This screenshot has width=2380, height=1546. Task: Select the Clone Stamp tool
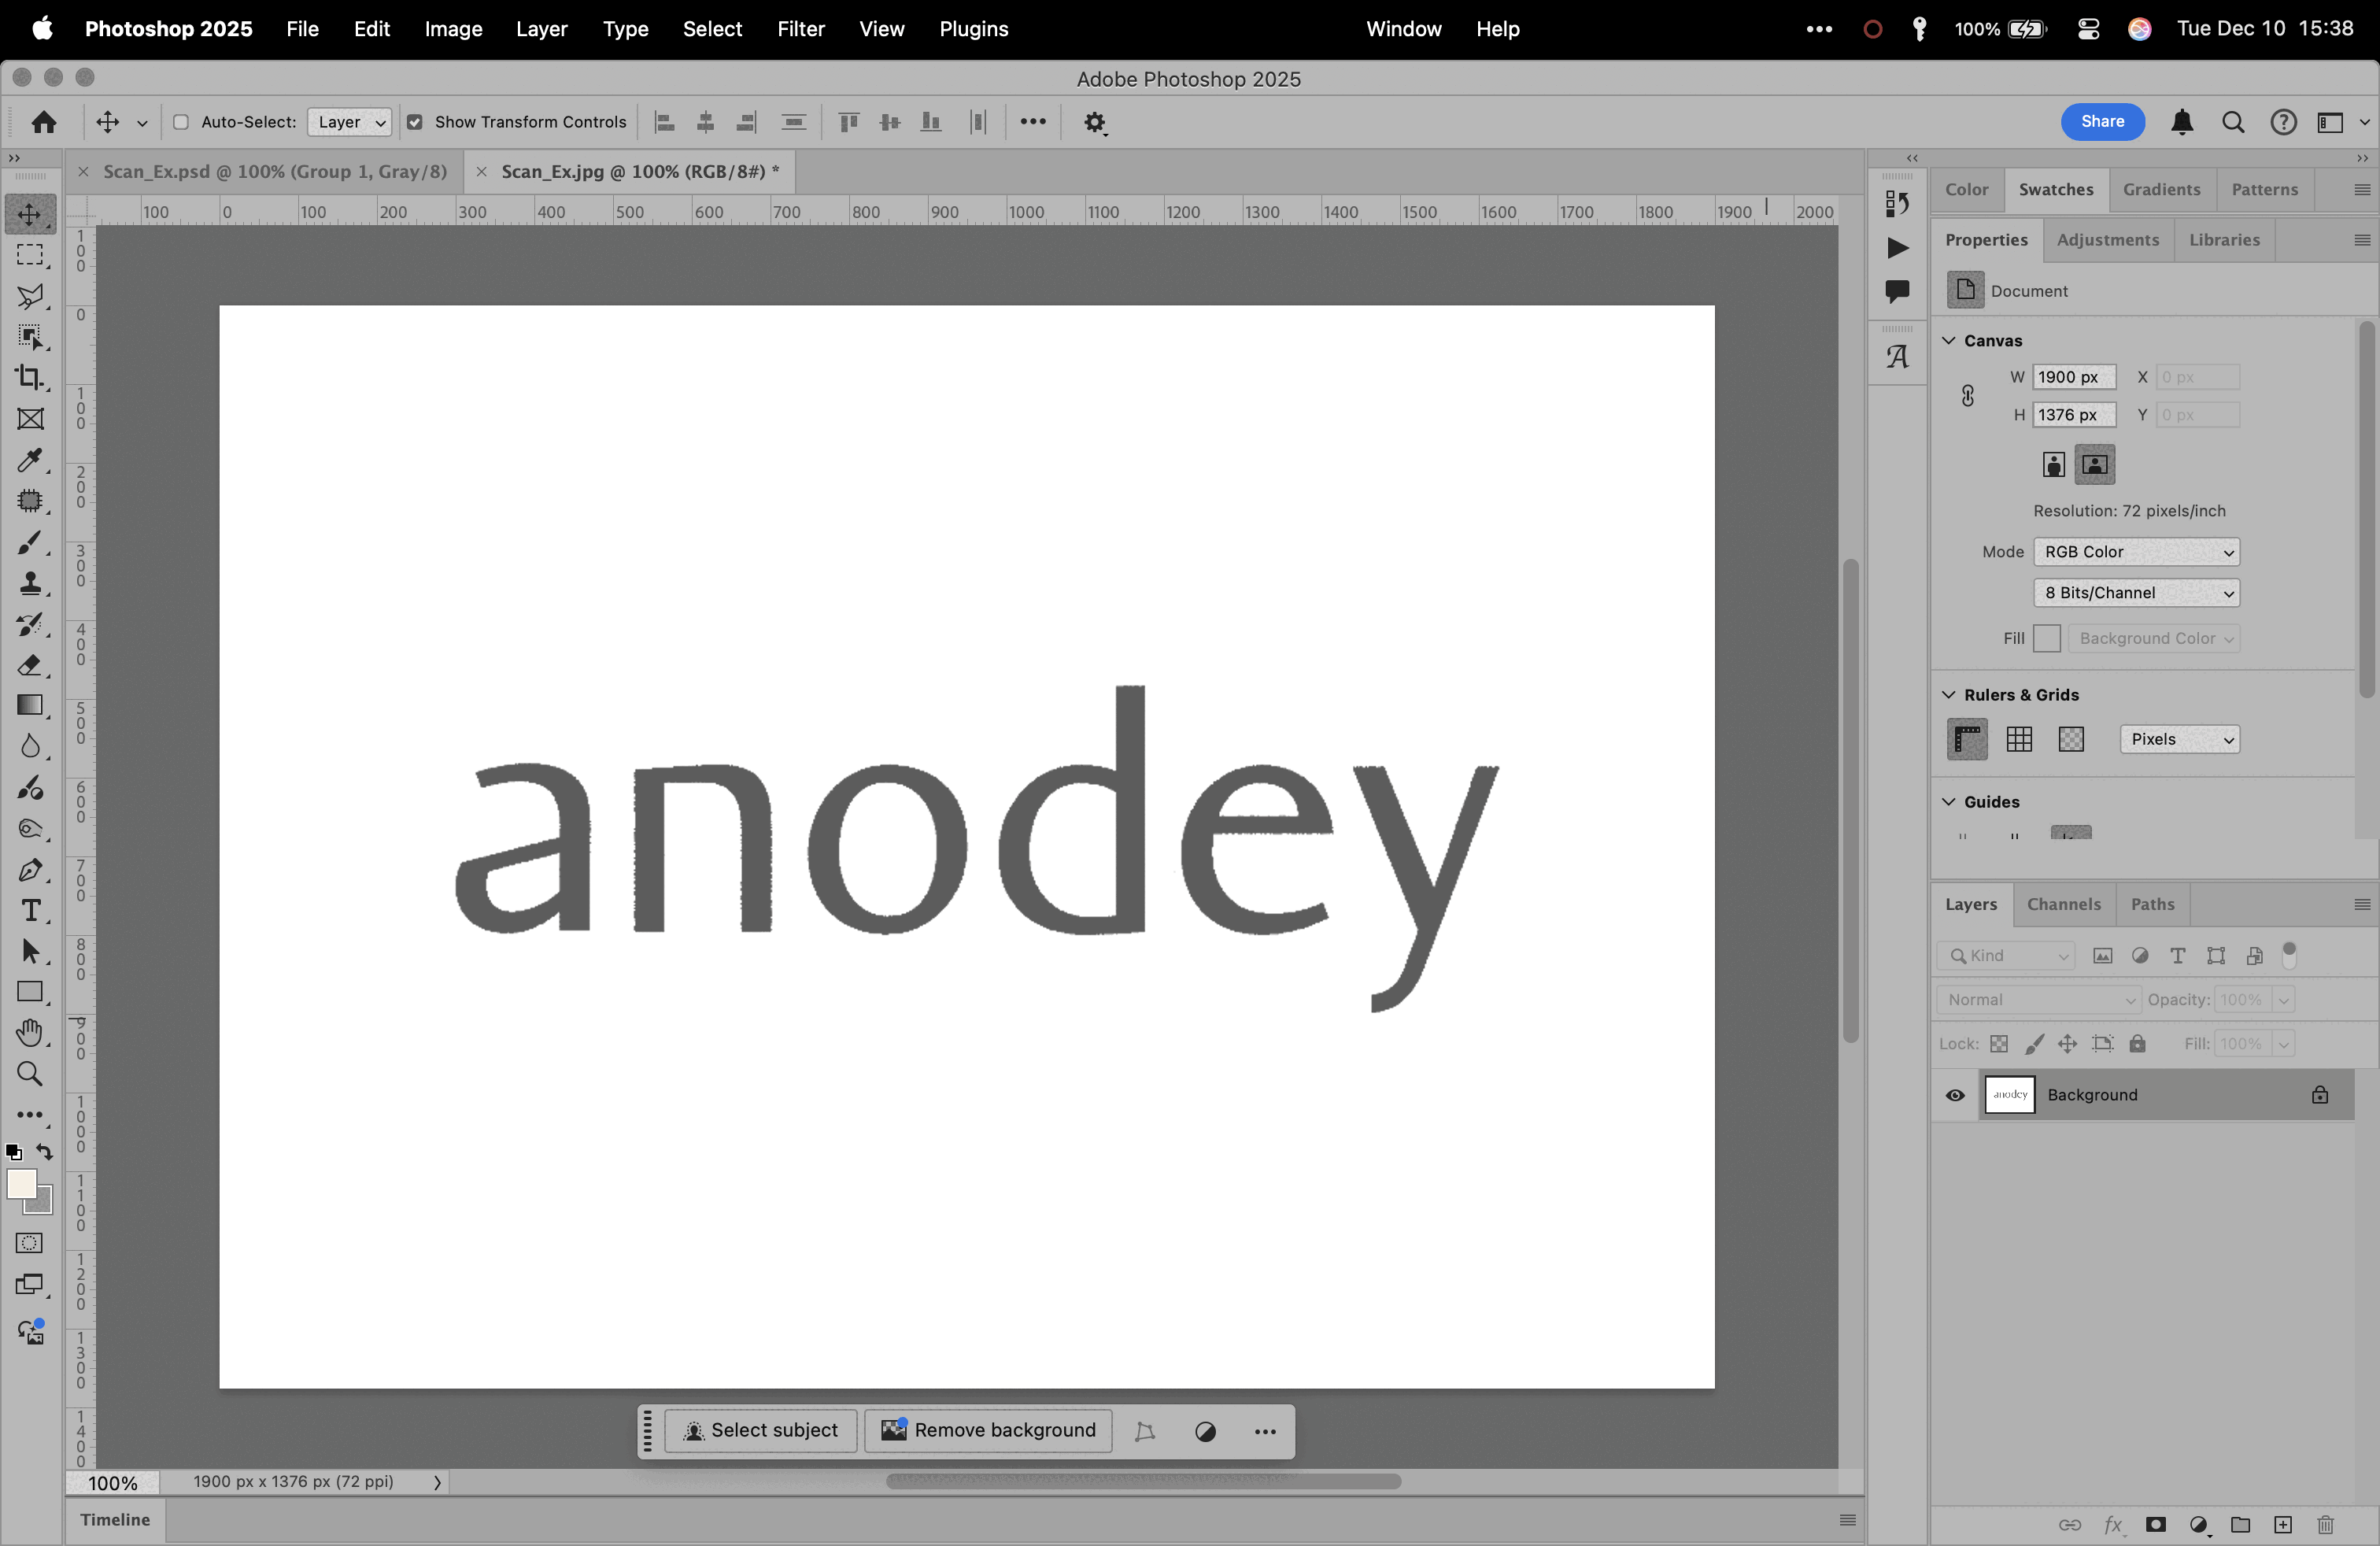(x=30, y=583)
